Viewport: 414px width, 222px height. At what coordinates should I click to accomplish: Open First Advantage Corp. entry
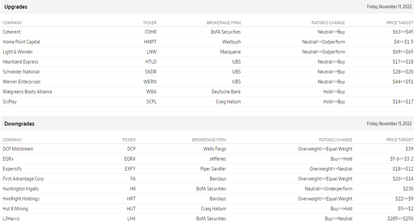point(24,179)
